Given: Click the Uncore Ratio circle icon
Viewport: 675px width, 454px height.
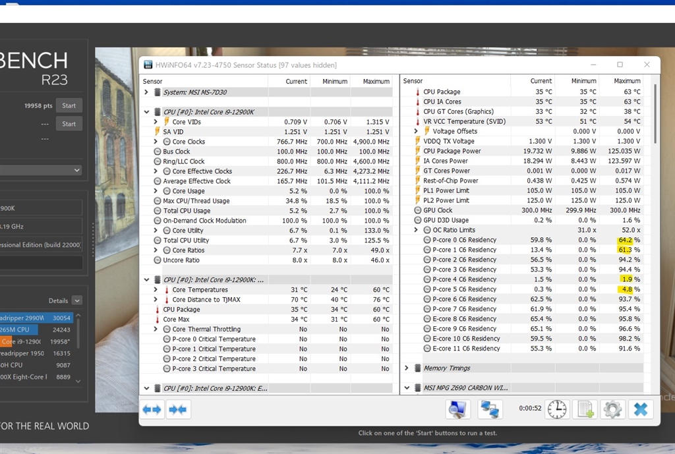Looking at the screenshot, I should click(157, 260).
